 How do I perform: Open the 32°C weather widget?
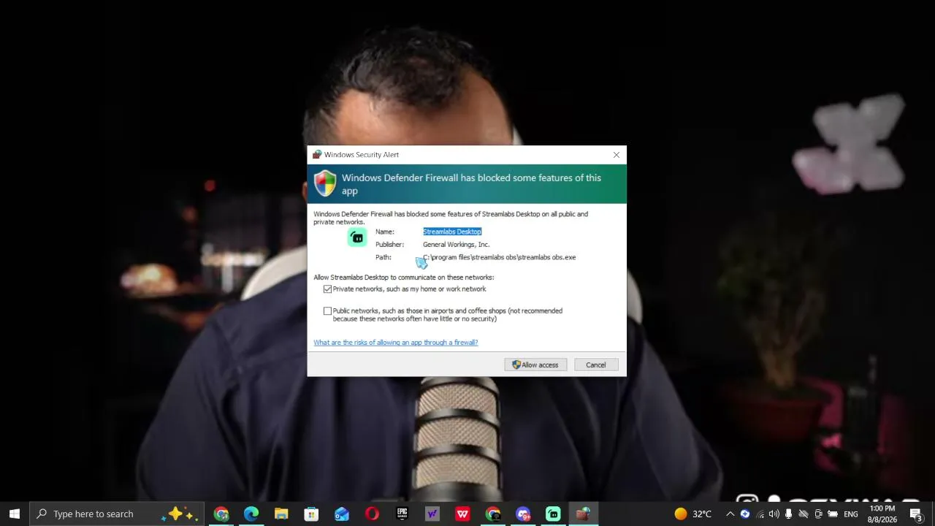coord(692,514)
